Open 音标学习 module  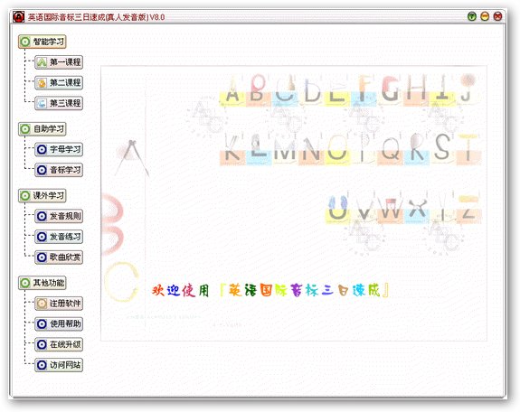coord(59,170)
